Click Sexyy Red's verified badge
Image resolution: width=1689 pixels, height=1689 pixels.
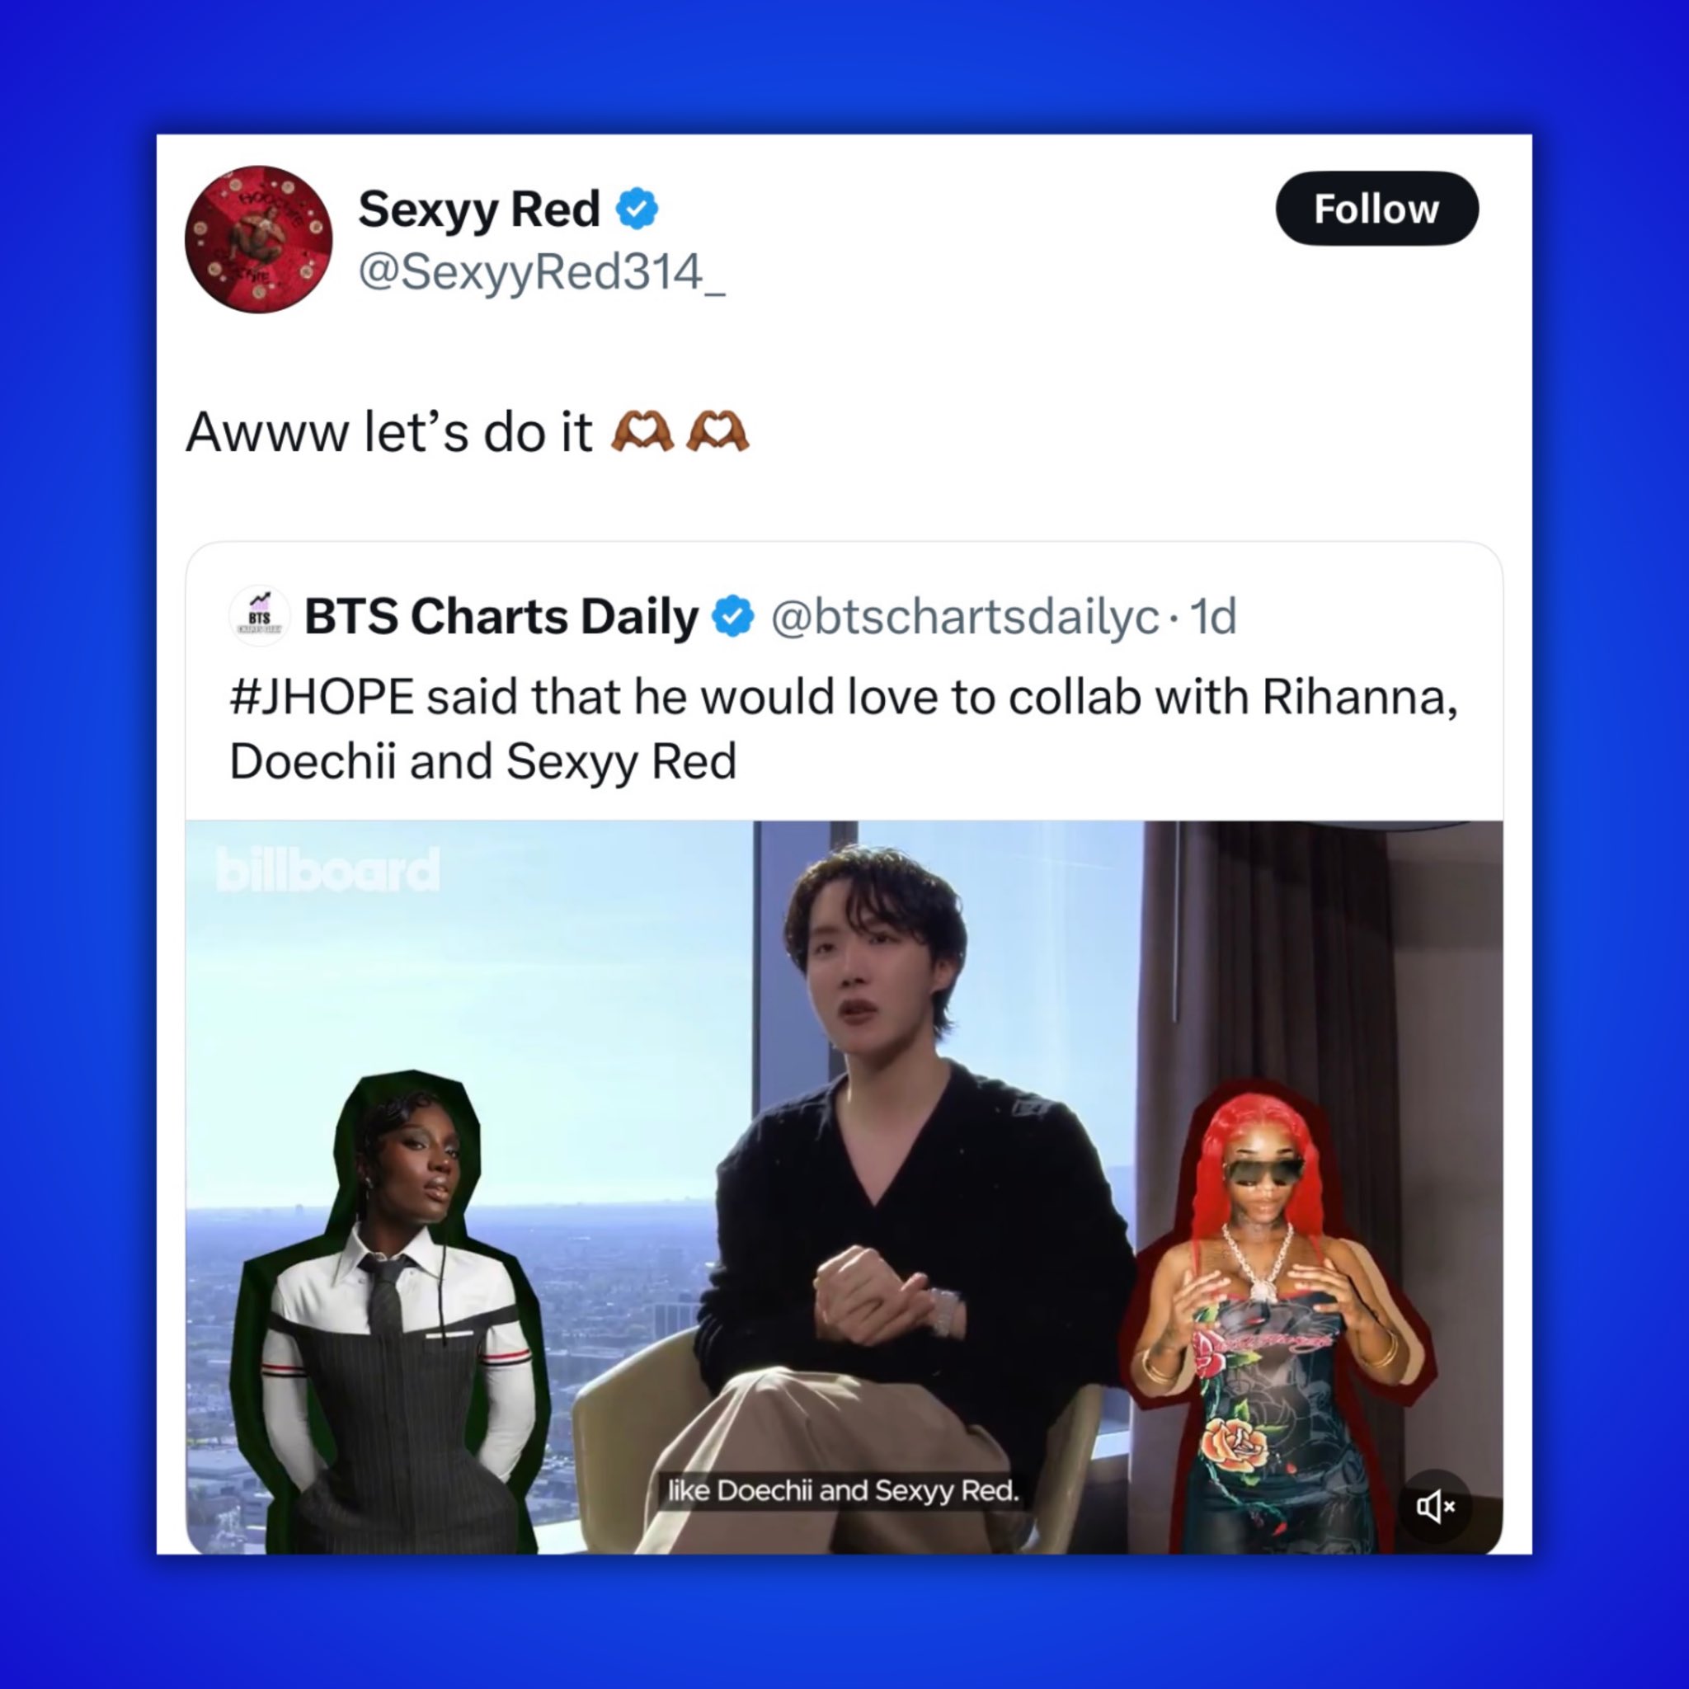click(x=637, y=209)
